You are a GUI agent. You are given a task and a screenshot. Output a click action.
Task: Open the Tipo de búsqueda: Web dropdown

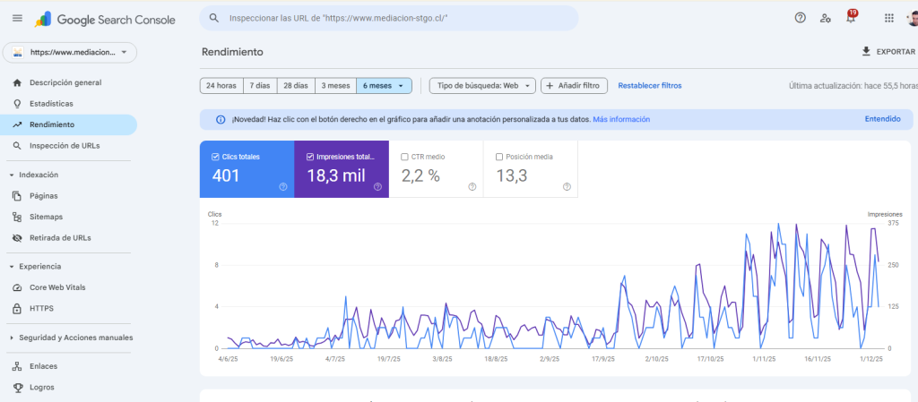[x=482, y=86]
